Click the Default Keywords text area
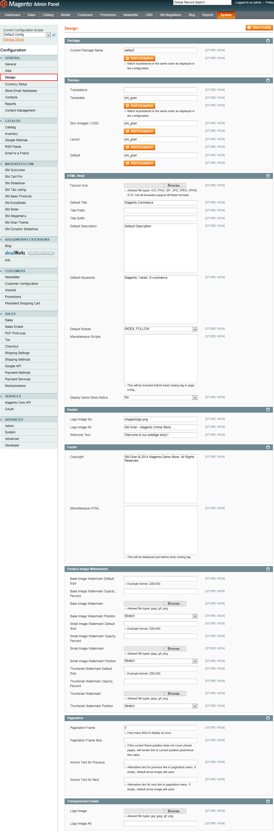This screenshot has width=274, height=832. 161,300
